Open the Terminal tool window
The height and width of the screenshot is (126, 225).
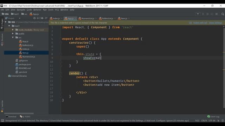pyautogui.click(x=11, y=117)
